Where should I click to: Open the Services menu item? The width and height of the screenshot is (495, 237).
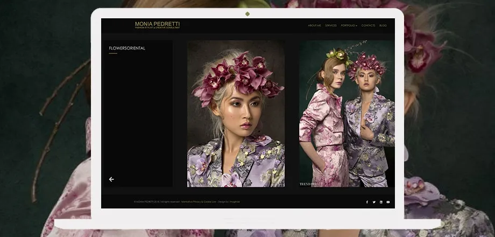(331, 25)
